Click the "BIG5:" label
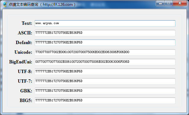 (26, 101)
